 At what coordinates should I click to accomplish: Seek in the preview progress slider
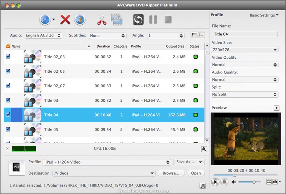coord(246,175)
